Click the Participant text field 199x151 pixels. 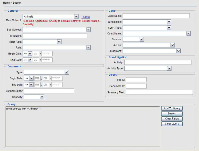click(55, 36)
